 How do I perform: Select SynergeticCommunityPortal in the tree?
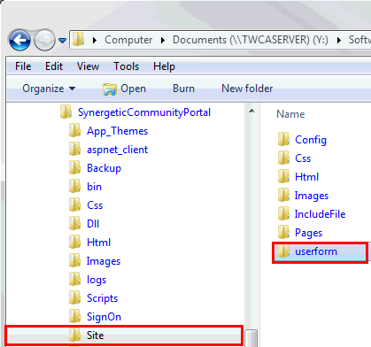coord(144,112)
